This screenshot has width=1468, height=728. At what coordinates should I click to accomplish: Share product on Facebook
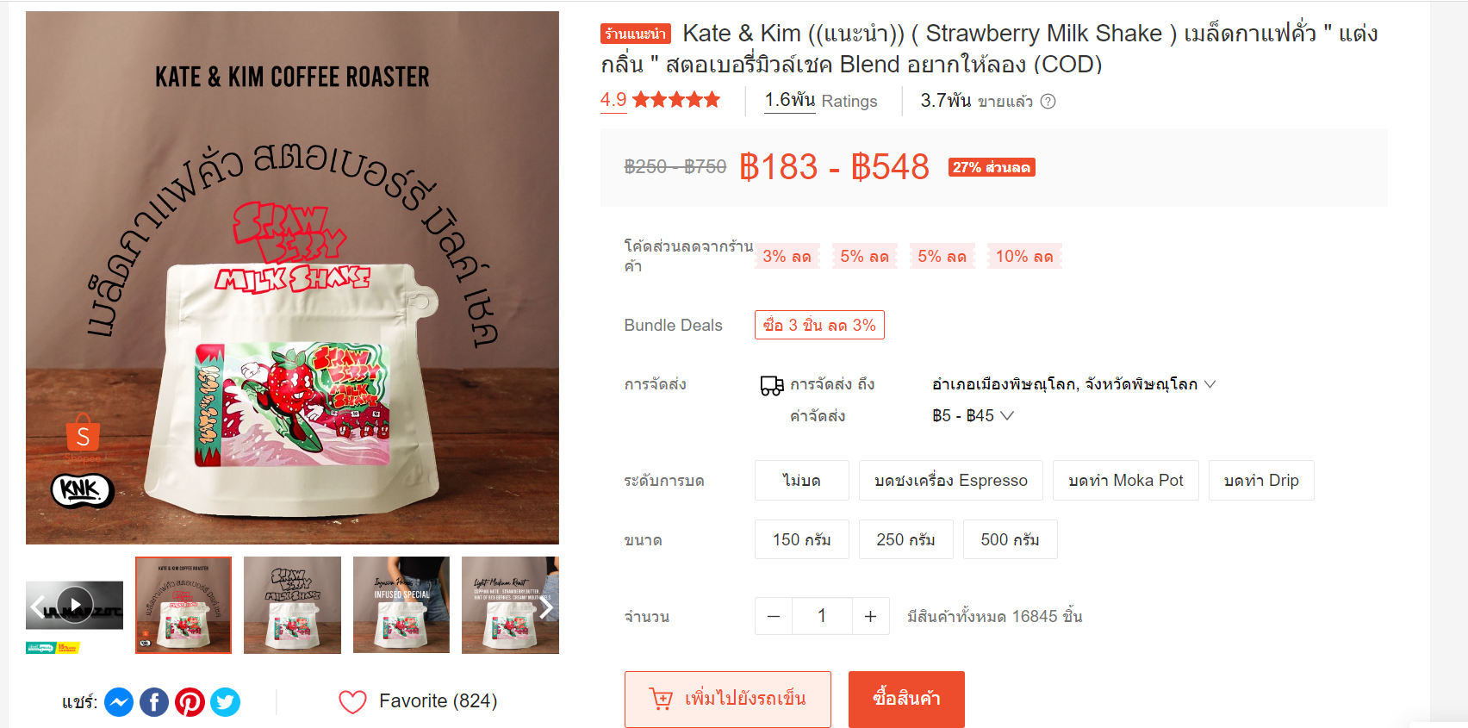tap(154, 702)
